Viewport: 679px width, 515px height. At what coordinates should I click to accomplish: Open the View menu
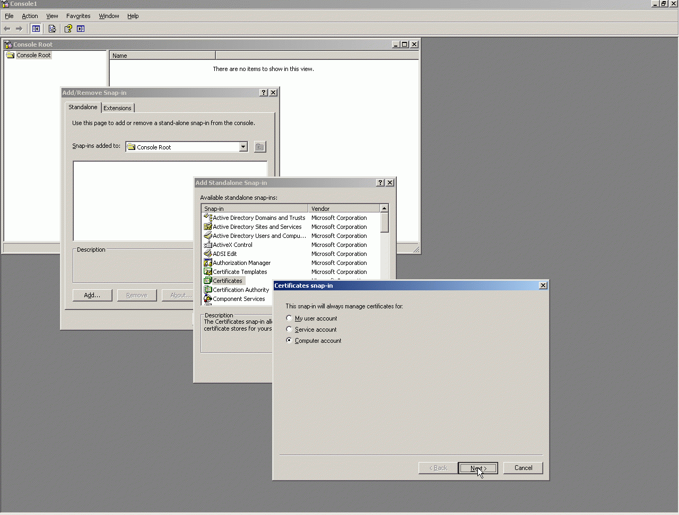pos(52,16)
